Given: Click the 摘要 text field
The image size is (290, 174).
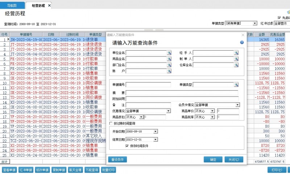Looking at the screenshot, I should [182, 93].
